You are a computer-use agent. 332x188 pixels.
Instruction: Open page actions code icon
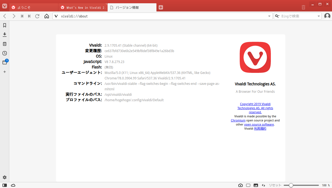click(263, 185)
